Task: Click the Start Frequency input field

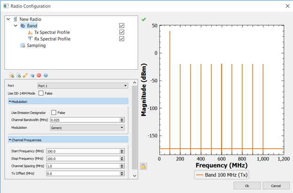Action: tap(83, 151)
